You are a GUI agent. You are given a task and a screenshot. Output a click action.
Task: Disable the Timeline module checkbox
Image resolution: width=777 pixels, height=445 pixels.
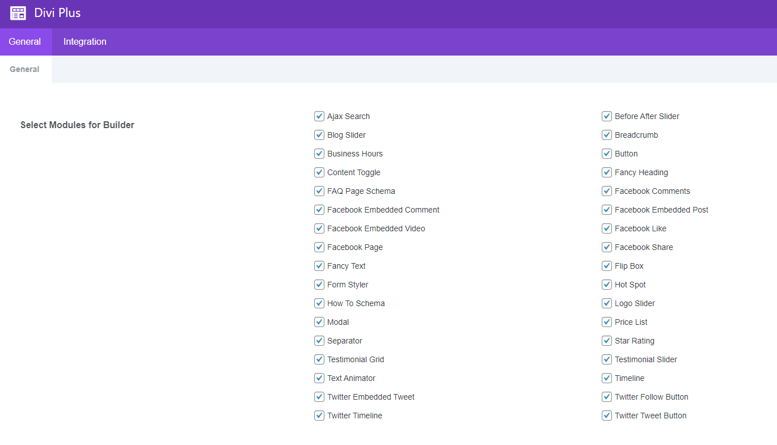pos(607,378)
